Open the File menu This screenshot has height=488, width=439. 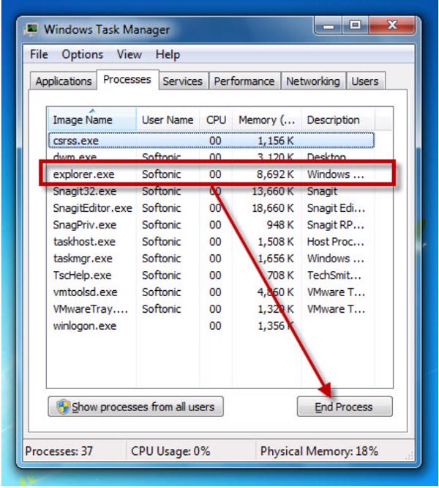pos(39,54)
